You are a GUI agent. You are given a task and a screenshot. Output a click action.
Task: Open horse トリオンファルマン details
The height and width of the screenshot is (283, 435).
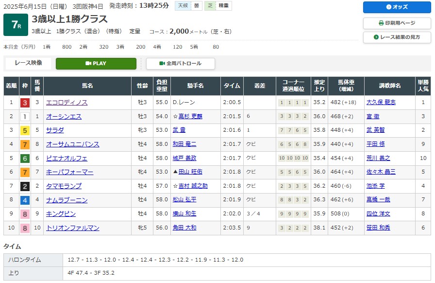pos(72,228)
